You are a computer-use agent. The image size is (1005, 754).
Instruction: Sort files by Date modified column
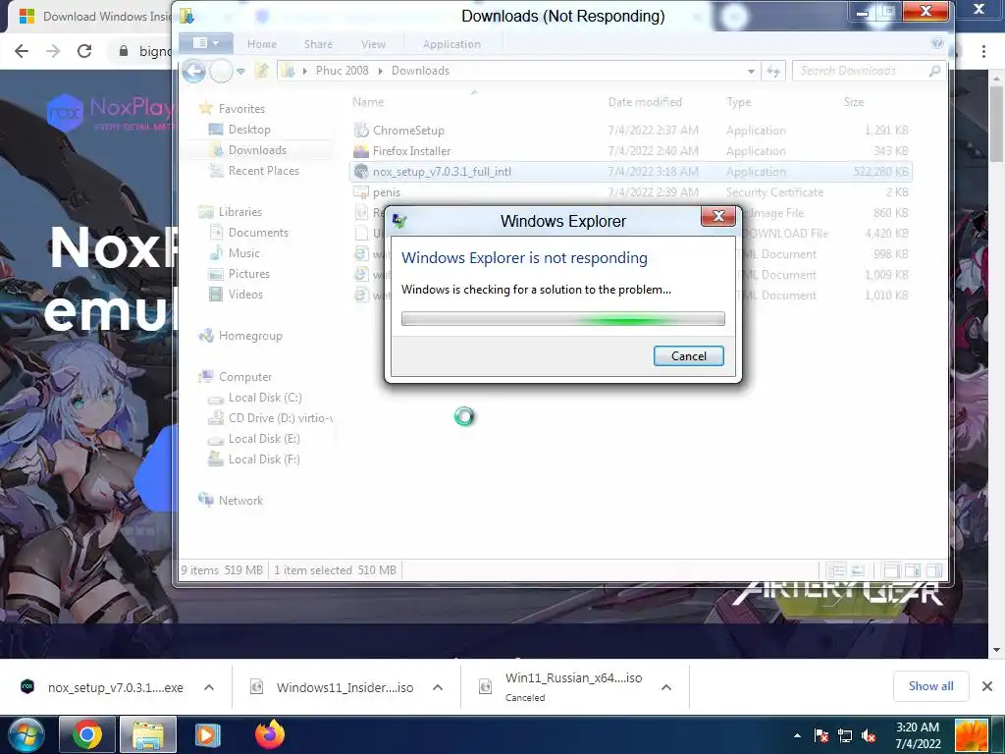(x=645, y=101)
